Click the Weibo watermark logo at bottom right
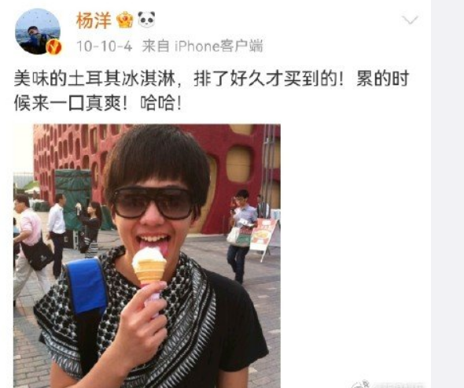464x388 pixels. [389, 384]
